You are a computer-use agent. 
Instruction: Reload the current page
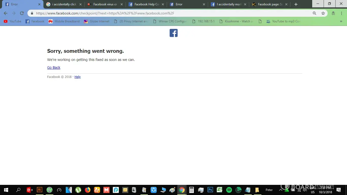point(22,13)
